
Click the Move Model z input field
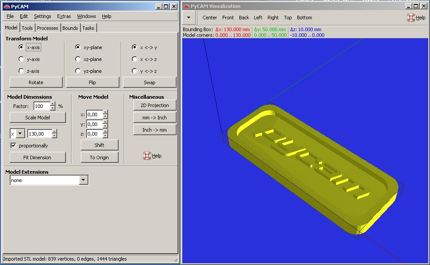point(94,134)
